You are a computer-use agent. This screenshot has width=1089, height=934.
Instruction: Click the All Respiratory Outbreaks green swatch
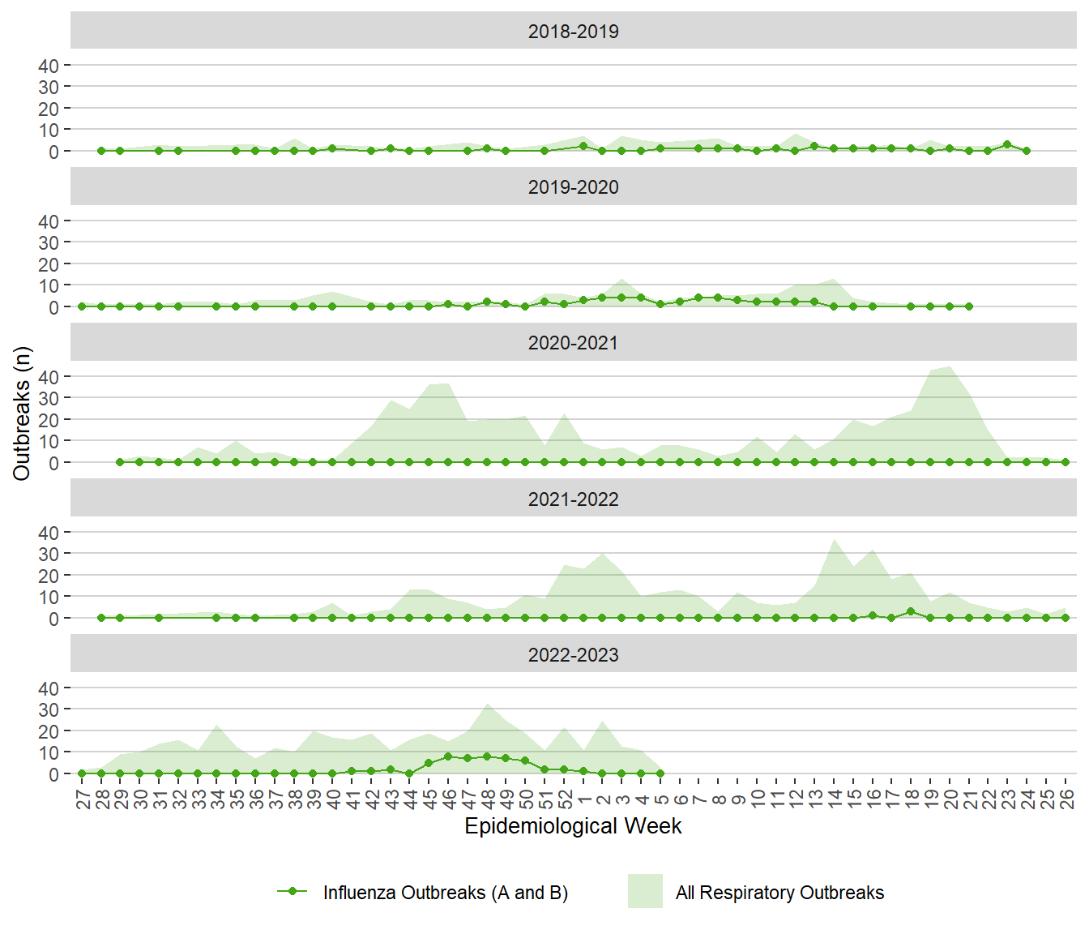tap(645, 891)
